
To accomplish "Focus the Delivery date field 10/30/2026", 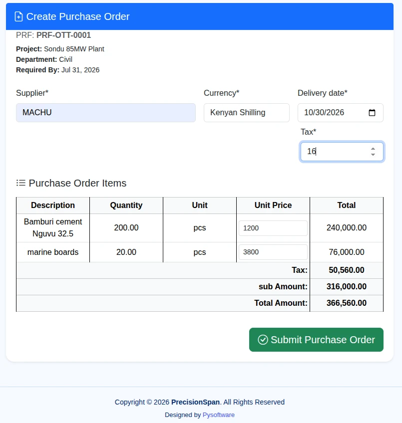I will 341,113.
